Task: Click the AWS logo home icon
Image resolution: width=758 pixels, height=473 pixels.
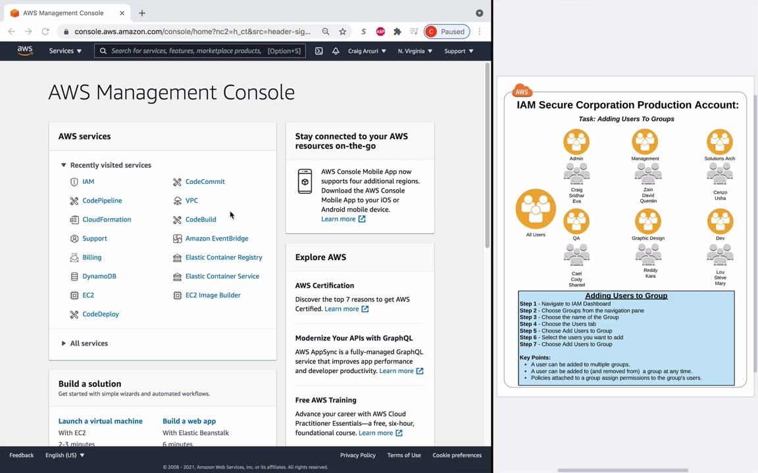Action: point(24,51)
